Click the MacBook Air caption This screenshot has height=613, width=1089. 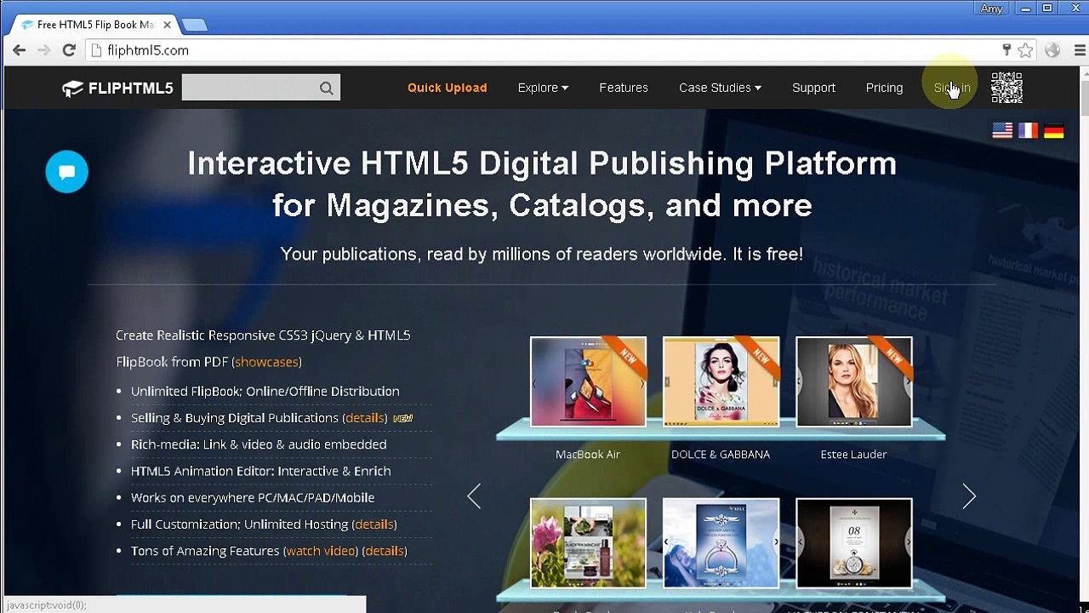point(588,455)
